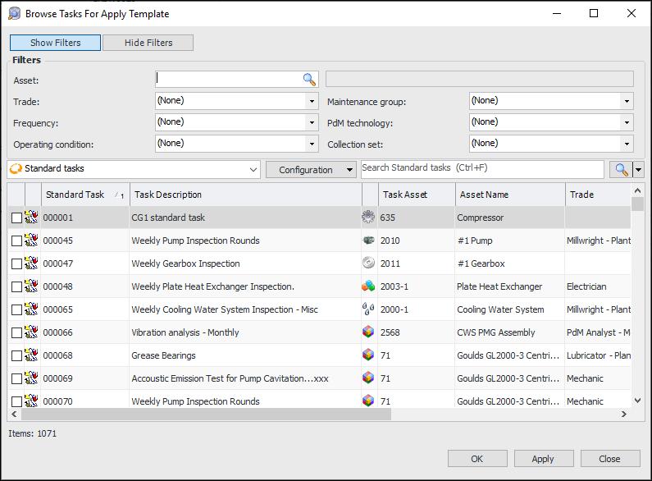Select the checkbox for Grease Bearings task
This screenshot has height=481, width=652.
[x=16, y=356]
